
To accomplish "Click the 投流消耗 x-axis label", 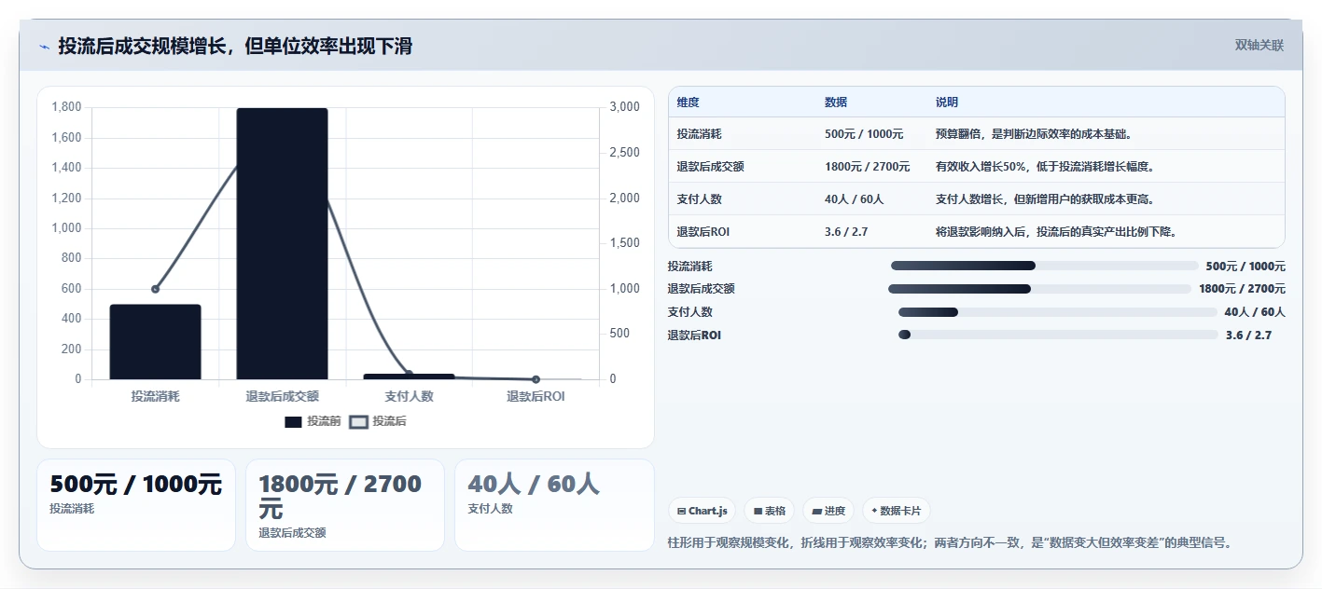I will (x=156, y=396).
